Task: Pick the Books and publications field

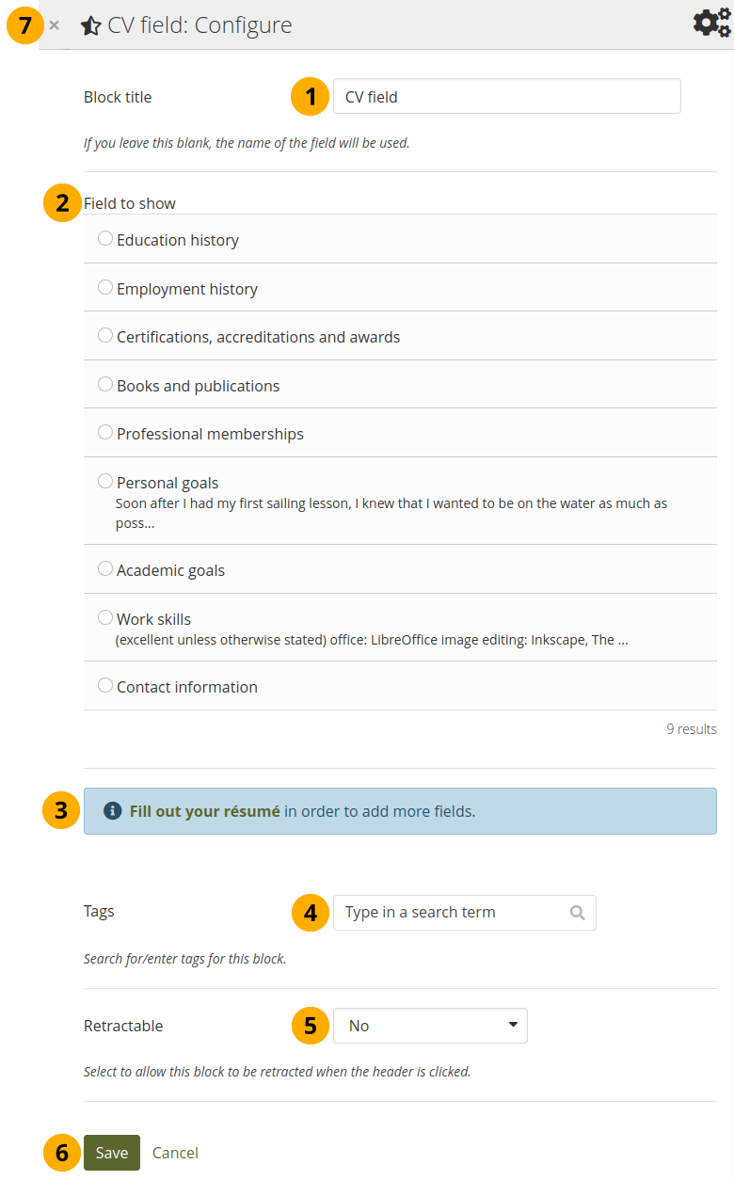Action: click(105, 385)
